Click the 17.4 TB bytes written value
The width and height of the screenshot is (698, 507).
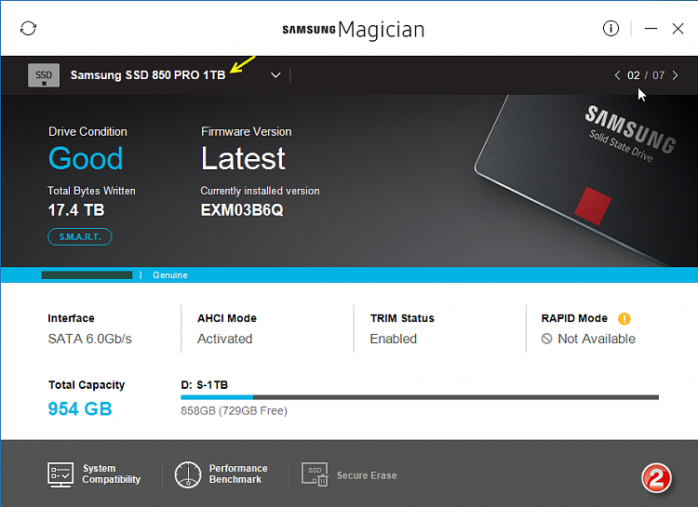(76, 210)
